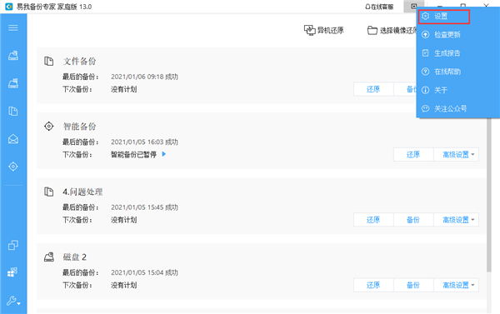The height and width of the screenshot is (314, 500).
Task: Click 还原 for the 磁盘 2 task
Action: click(373, 285)
